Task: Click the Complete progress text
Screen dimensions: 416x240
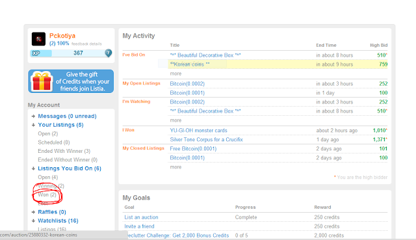Action: pos(246,217)
